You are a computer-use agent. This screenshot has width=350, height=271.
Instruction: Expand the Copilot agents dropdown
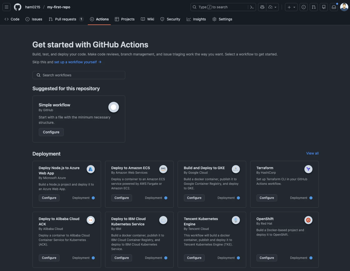coord(273,7)
